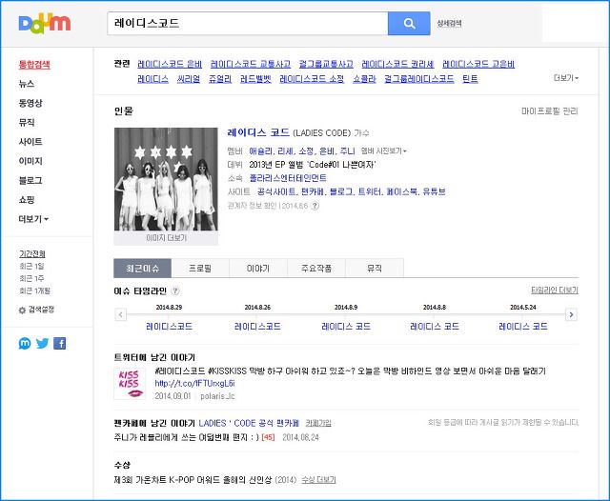Screen dimensions: 610x501
Task: Select 뉴스 in the sidebar
Action: coord(27,84)
